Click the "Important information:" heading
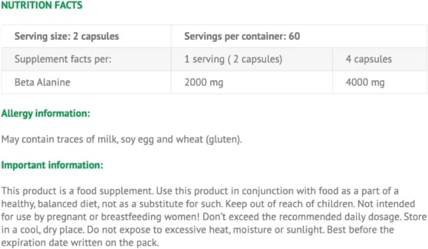Viewport: 428px width, 249px height. click(53, 165)
